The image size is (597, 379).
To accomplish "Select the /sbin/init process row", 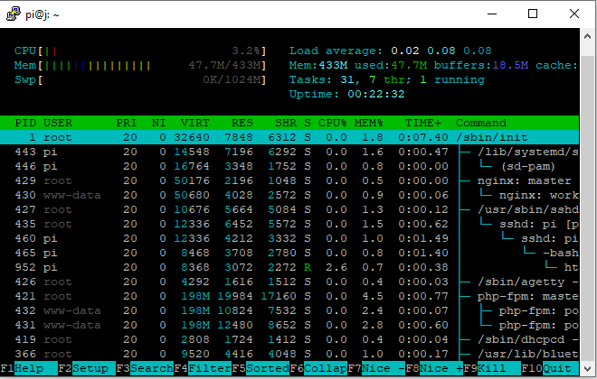I will tap(289, 137).
